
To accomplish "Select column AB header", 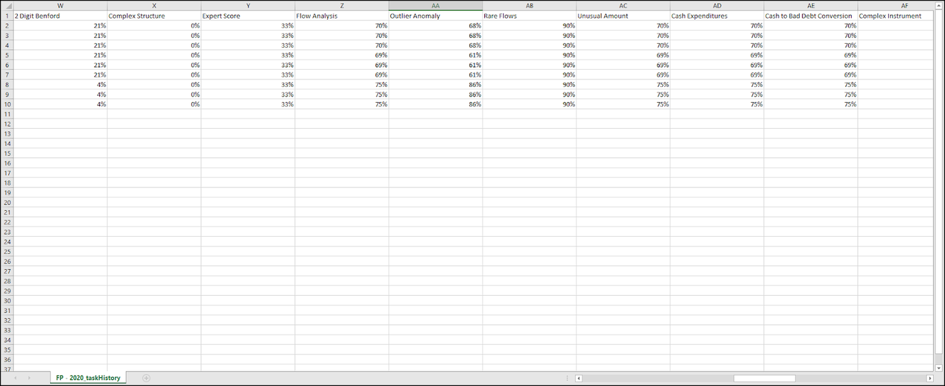I will point(529,5).
